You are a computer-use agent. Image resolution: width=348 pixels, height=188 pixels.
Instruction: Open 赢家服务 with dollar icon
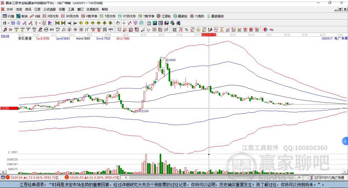(x=215, y=16)
